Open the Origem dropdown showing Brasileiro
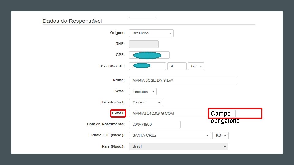 point(151,33)
